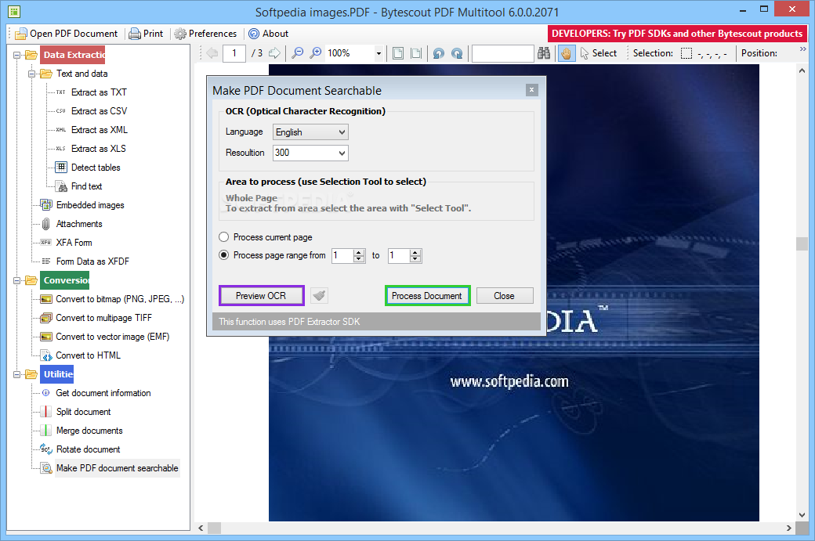Image resolution: width=815 pixels, height=541 pixels.
Task: Open XFA Form extraction
Action: (x=74, y=243)
